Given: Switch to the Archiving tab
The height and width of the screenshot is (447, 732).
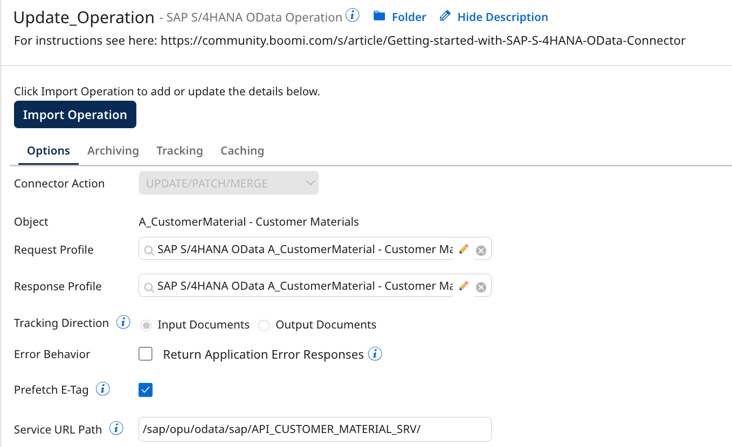Looking at the screenshot, I should point(113,151).
